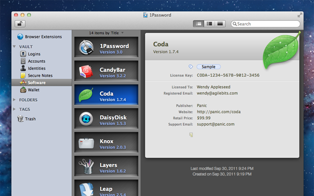Select the 1Password Version 3.0 item
The height and width of the screenshot is (196, 314).
click(106, 47)
